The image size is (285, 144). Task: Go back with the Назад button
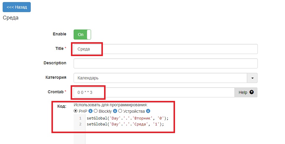click(x=17, y=7)
